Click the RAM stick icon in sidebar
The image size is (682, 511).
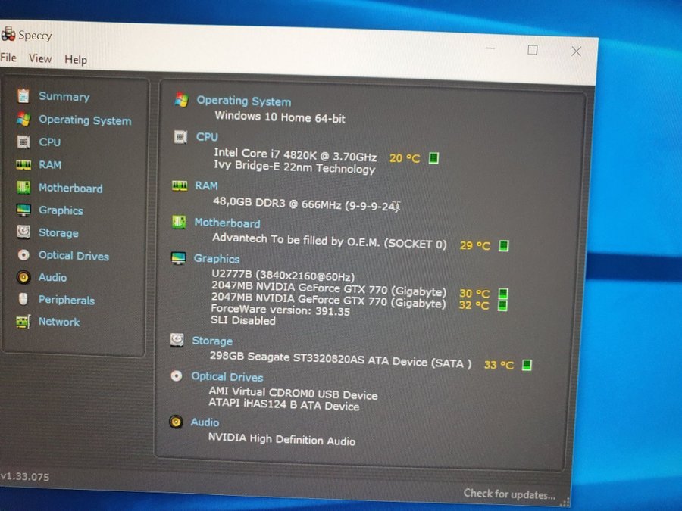point(23,164)
